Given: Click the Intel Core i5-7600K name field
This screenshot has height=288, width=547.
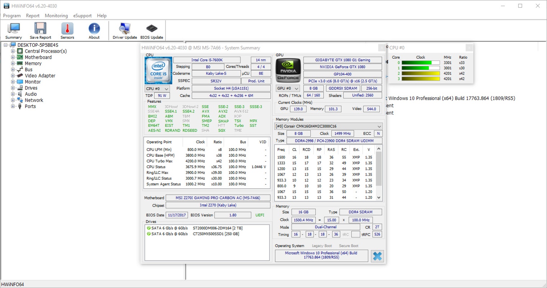Looking at the screenshot, I should 207,60.
